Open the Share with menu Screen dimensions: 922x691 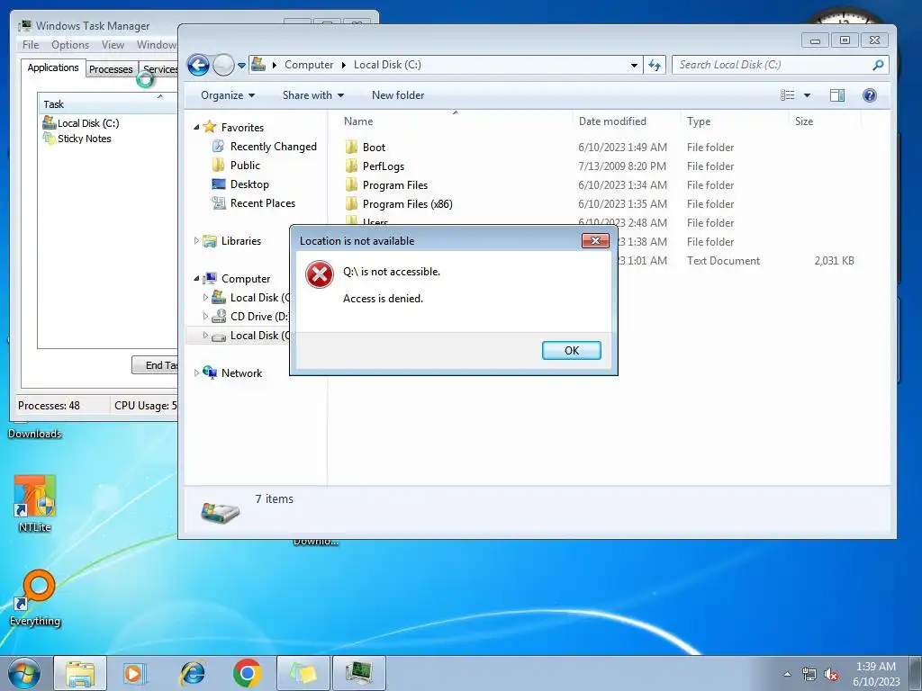pos(312,95)
